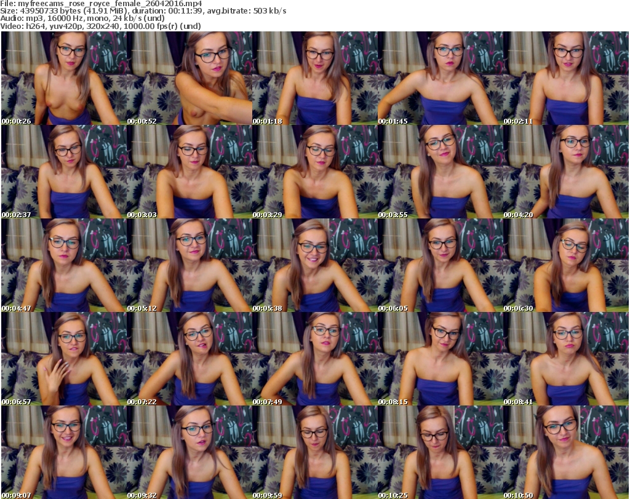Open the 00:03:03 thumbnail
630x499 pixels.
189,172
